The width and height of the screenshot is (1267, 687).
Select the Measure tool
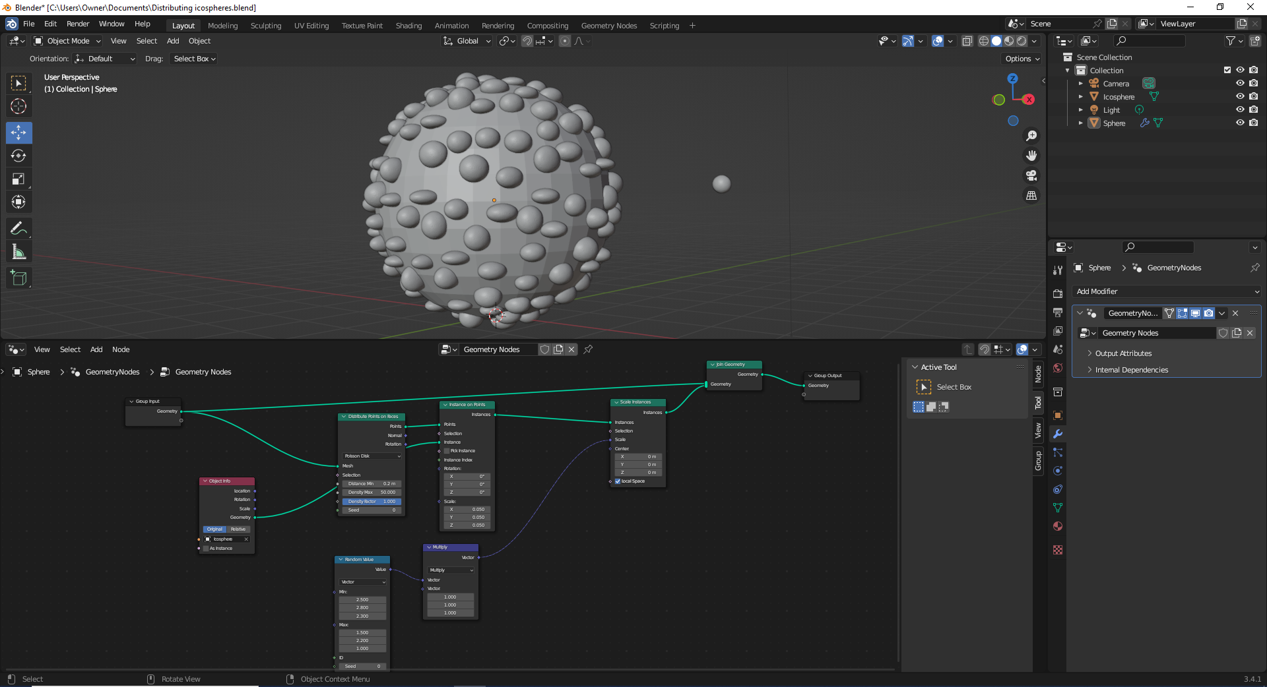click(x=18, y=252)
